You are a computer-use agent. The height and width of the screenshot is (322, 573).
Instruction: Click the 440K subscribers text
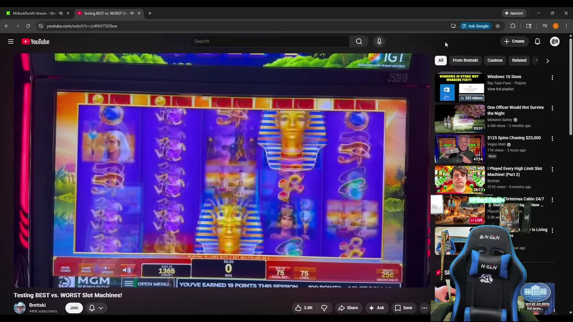43,311
